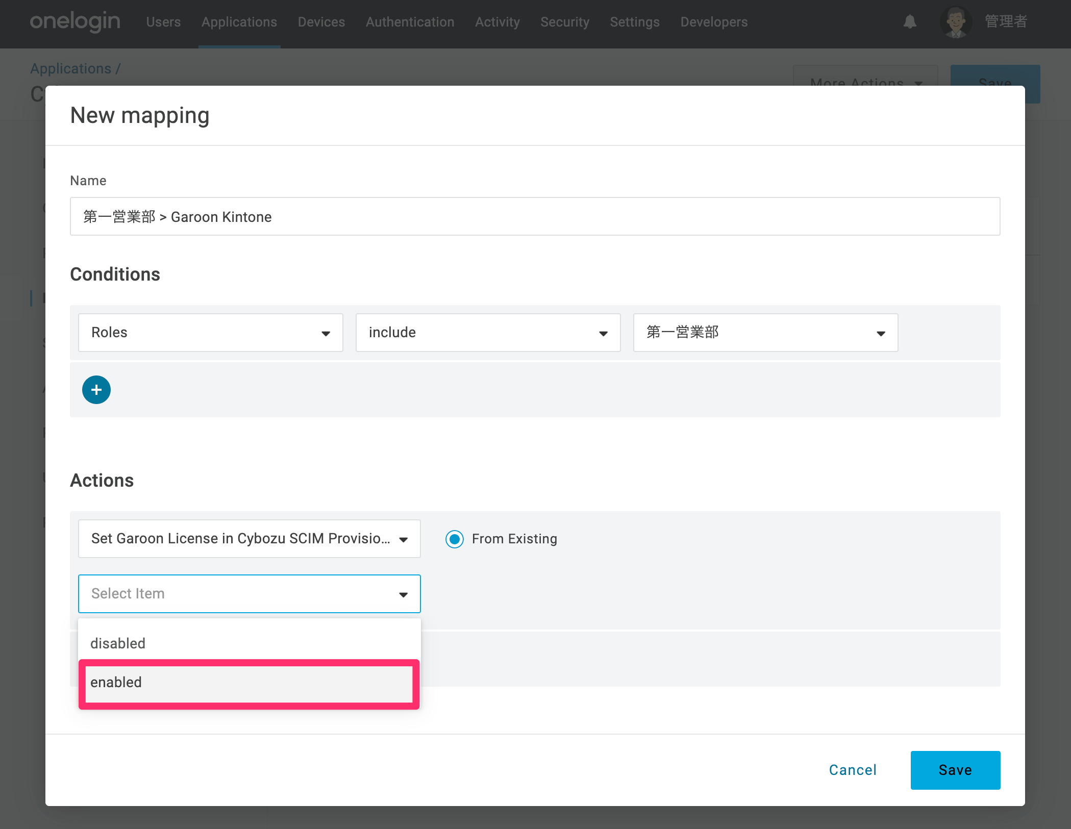Screen dimensions: 1071x829
Task: Choose the disabled option
Action: pos(249,643)
